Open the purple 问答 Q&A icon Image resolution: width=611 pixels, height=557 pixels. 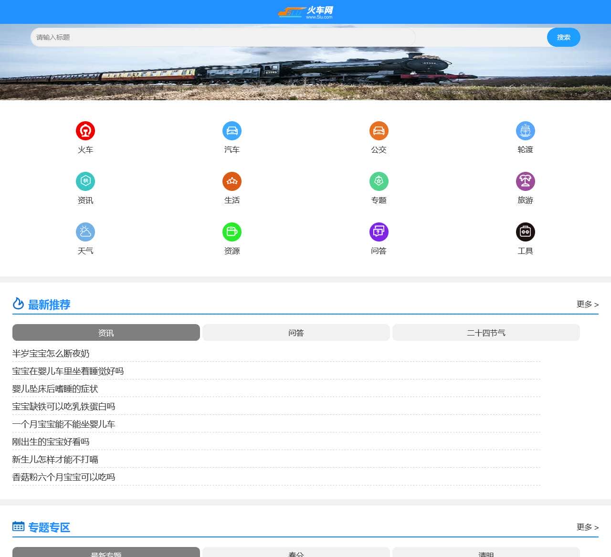[x=379, y=232]
